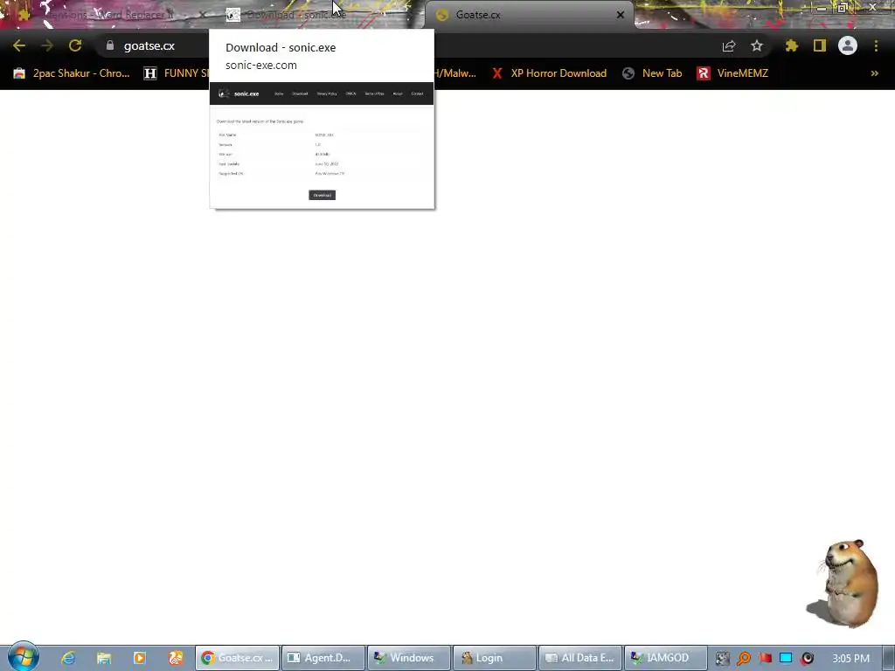Switch to the All Data E... taskbar window
Screen dimensions: 895x671
580,658
